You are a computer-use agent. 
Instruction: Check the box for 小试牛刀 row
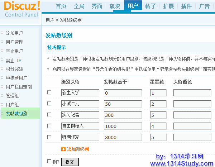(x=49, y=104)
